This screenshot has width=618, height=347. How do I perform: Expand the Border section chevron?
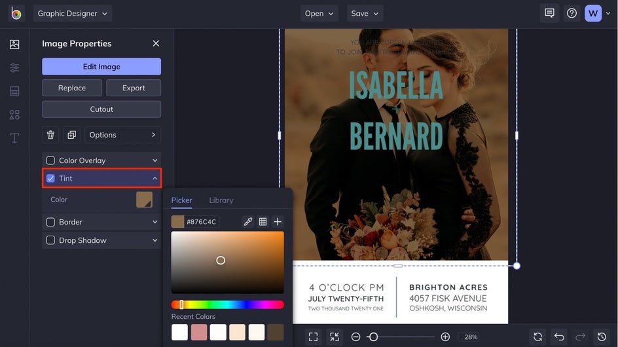pos(155,222)
